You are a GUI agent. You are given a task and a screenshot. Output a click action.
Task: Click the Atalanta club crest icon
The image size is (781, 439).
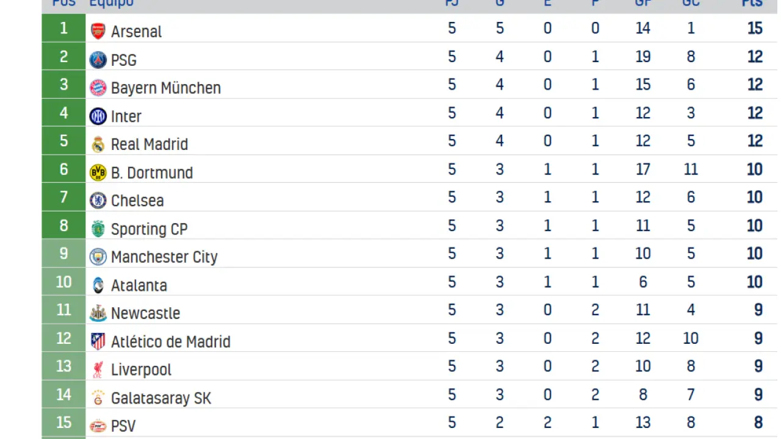98,285
